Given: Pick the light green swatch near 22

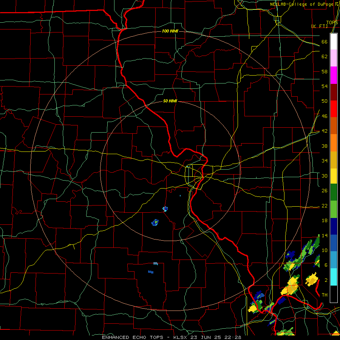Looking at the screenshot, I should pyautogui.click(x=334, y=209).
